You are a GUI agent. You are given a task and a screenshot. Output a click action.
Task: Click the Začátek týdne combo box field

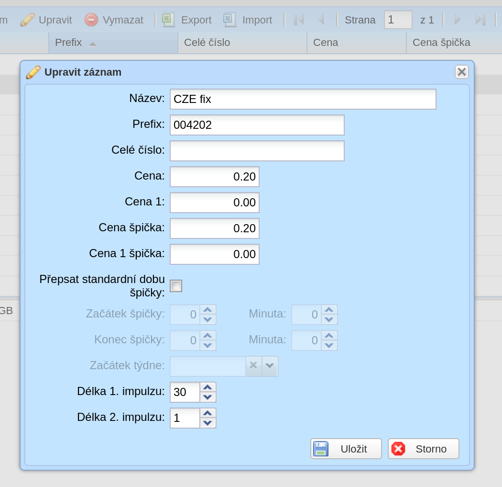pyautogui.click(x=208, y=365)
